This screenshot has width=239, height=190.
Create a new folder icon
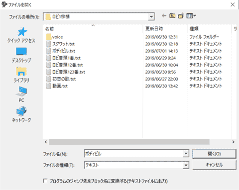(181, 16)
